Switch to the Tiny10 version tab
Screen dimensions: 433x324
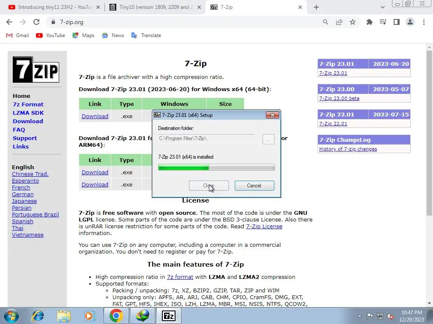click(155, 8)
